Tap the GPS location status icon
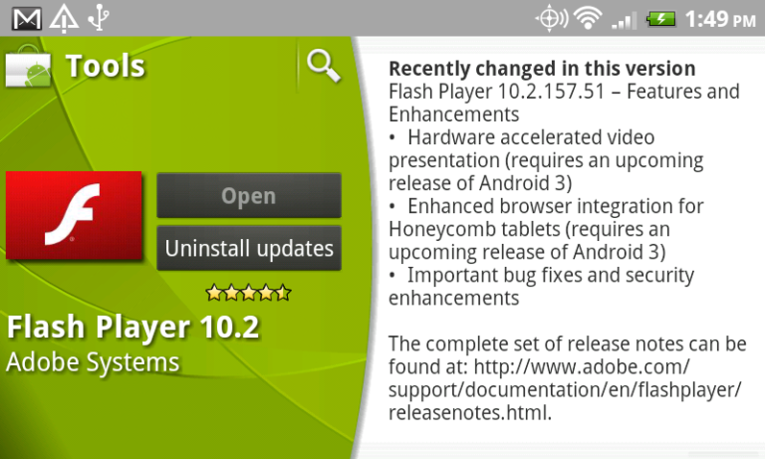Screen dimensions: 765x459 tap(551, 19)
